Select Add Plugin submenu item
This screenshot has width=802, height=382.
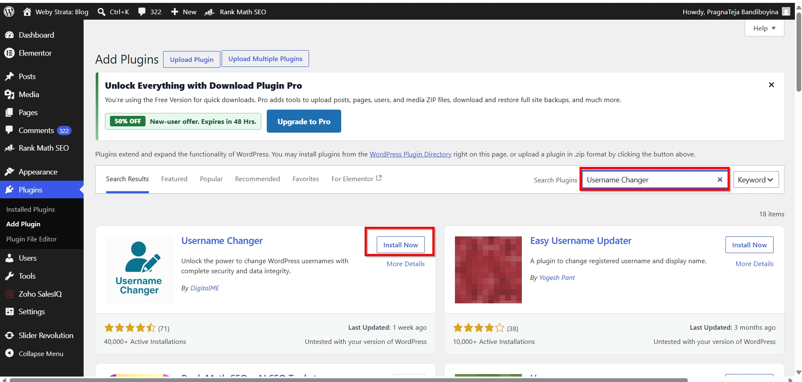[x=23, y=224]
